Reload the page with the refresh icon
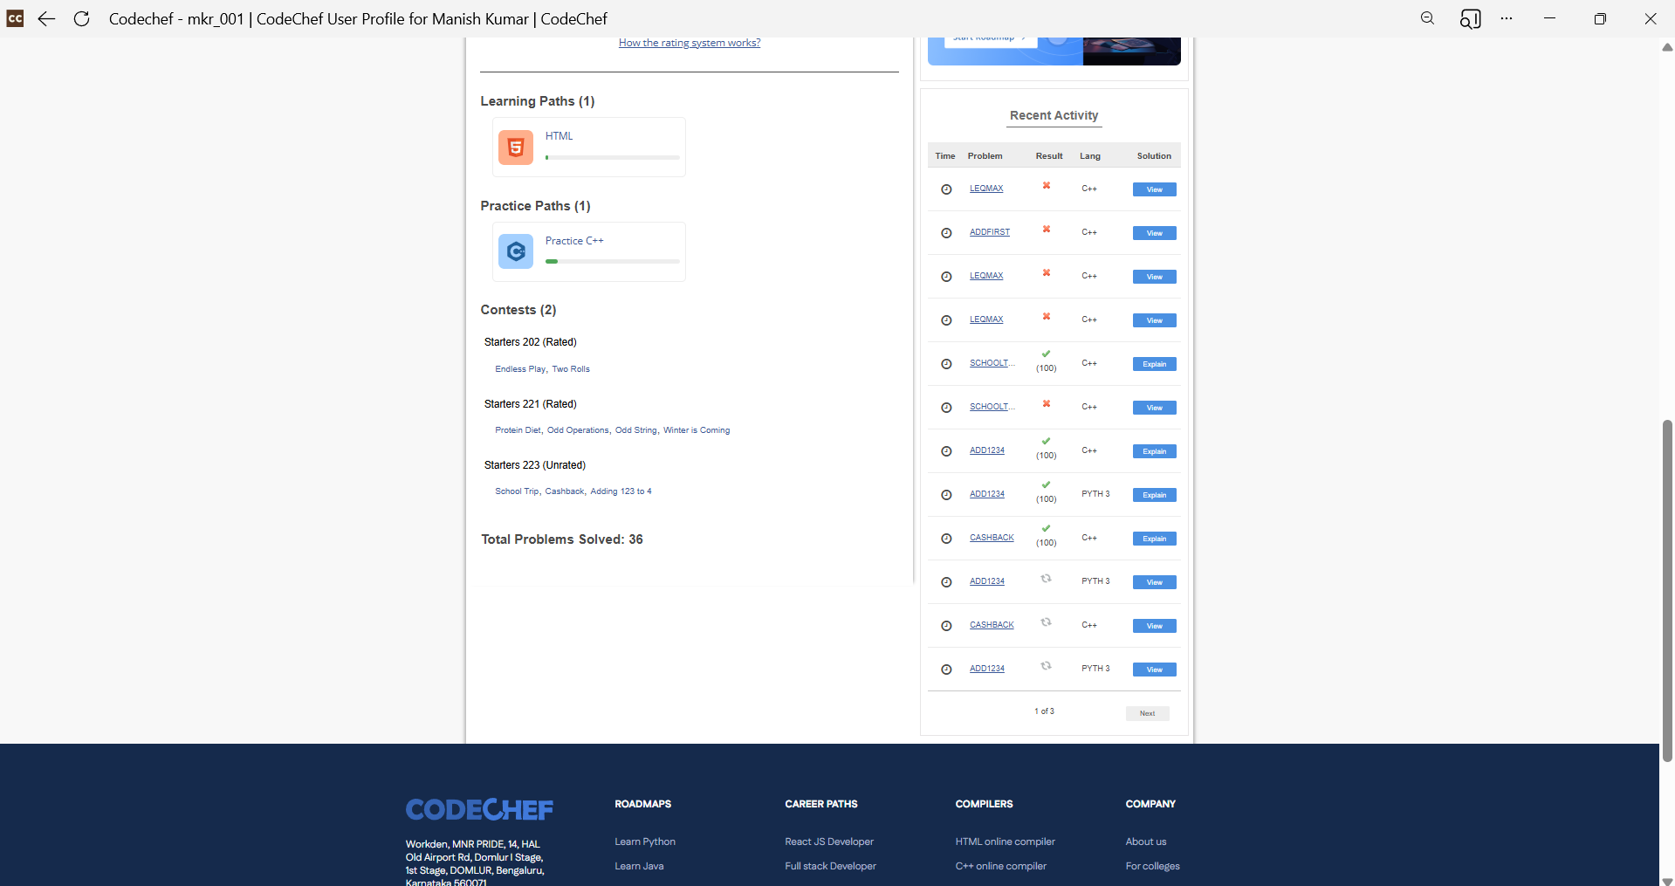This screenshot has width=1675, height=886. (x=81, y=18)
